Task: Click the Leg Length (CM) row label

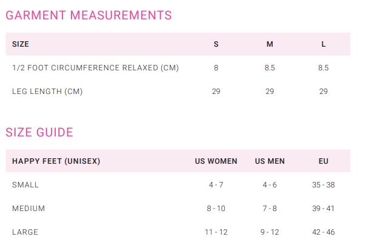Action: 47,92
